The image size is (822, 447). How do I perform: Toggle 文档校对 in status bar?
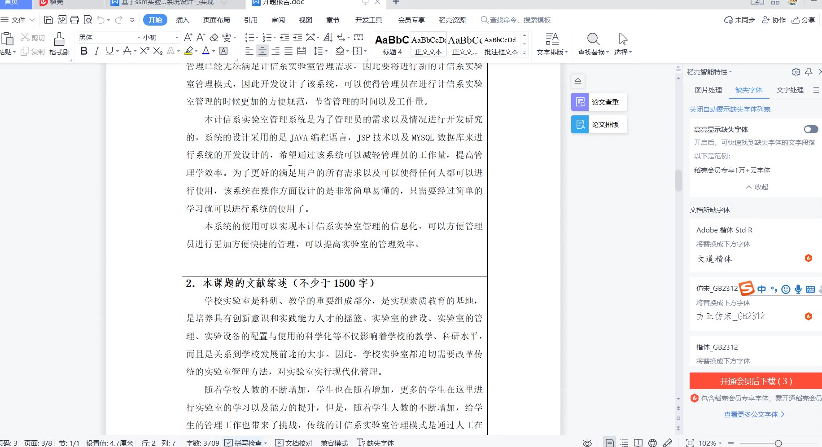pos(293,443)
